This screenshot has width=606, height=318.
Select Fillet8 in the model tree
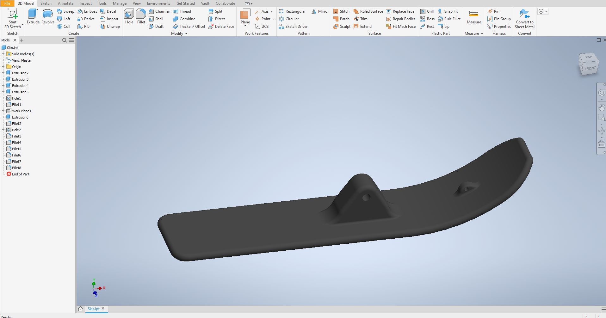click(16, 168)
